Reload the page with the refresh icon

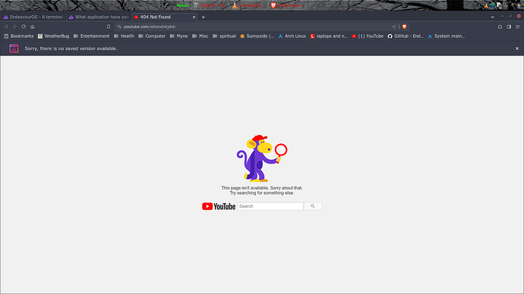click(24, 27)
